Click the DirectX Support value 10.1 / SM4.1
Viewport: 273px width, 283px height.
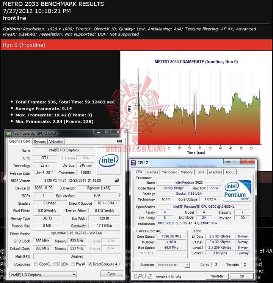(x=107, y=203)
